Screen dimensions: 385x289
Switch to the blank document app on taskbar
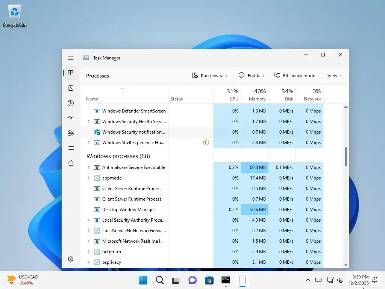tap(243, 280)
